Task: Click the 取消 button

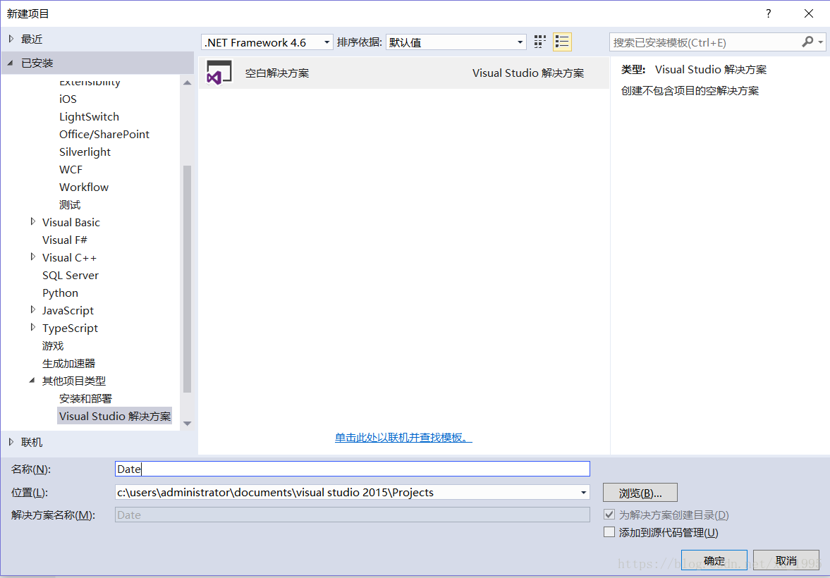Action: [x=786, y=560]
